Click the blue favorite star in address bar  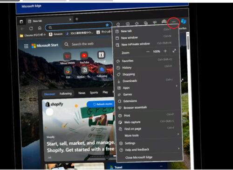(107, 25)
